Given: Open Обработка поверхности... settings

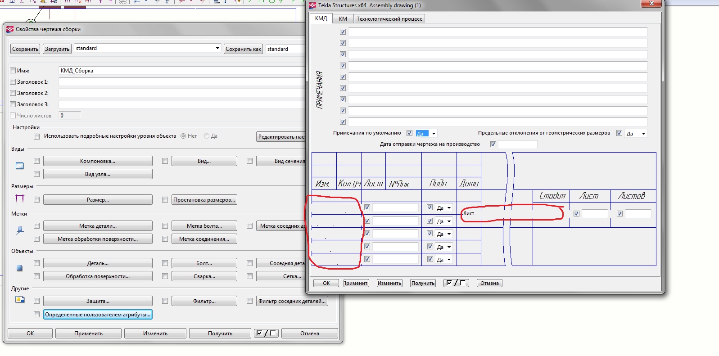Looking at the screenshot, I should (98, 276).
